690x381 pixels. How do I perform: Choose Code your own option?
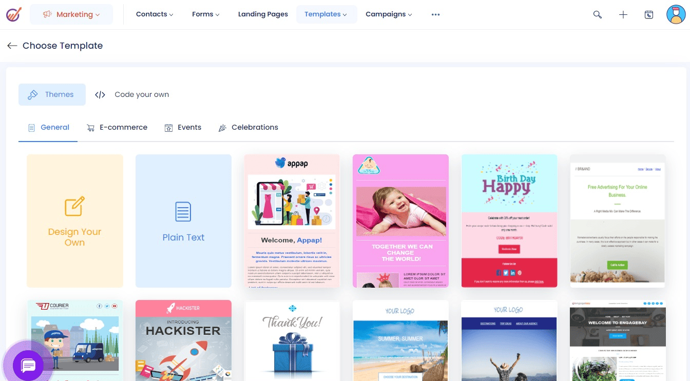point(132,94)
